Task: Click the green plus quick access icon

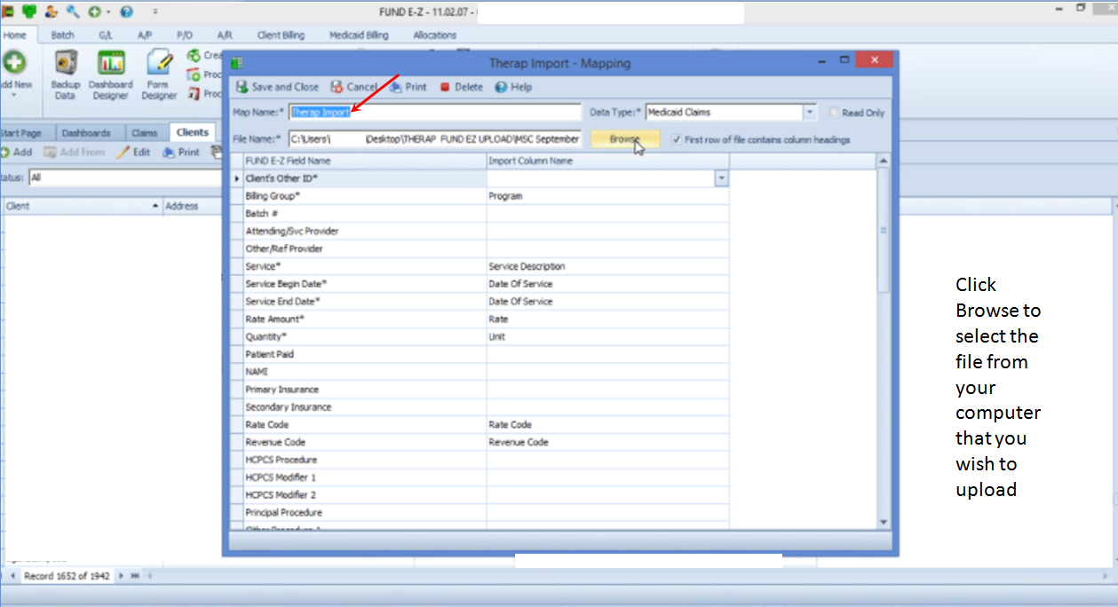Action: click(x=93, y=12)
